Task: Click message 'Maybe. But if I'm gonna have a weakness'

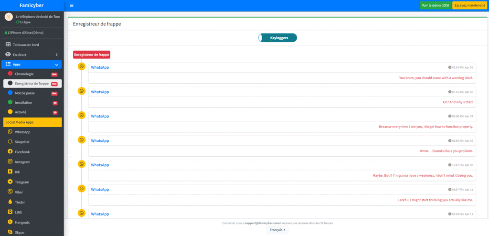Action: coord(423,175)
